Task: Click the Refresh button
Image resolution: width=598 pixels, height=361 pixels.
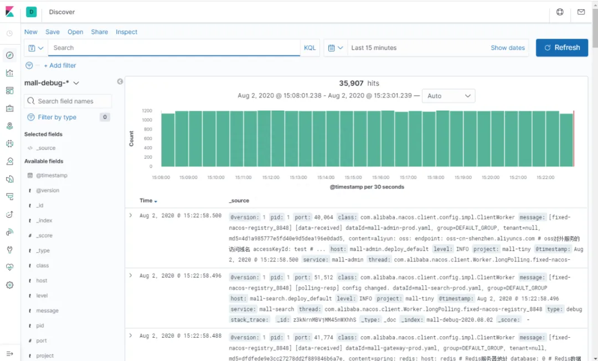Action: 562,48
